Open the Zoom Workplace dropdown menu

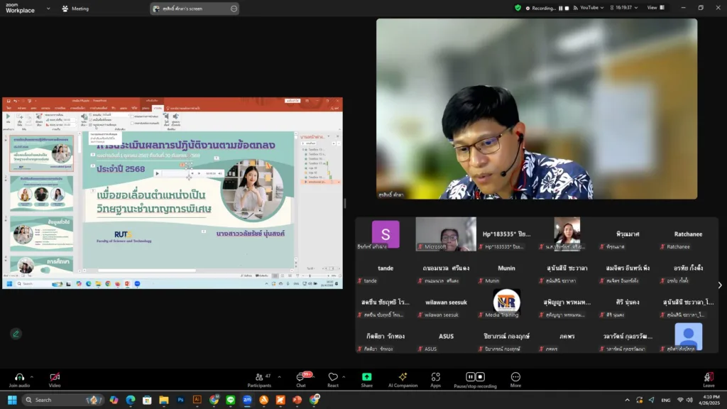48,9
